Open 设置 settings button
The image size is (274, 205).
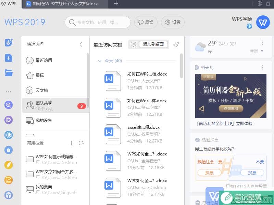click(x=173, y=22)
